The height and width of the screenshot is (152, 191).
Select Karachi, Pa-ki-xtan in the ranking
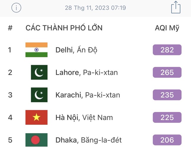[x=88, y=95]
